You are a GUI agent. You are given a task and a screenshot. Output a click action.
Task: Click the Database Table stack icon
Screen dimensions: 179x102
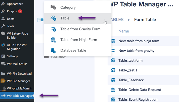pos(53,50)
